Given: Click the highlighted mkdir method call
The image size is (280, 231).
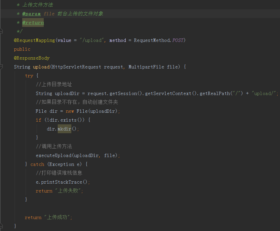Looking at the screenshot, I should [x=64, y=129].
